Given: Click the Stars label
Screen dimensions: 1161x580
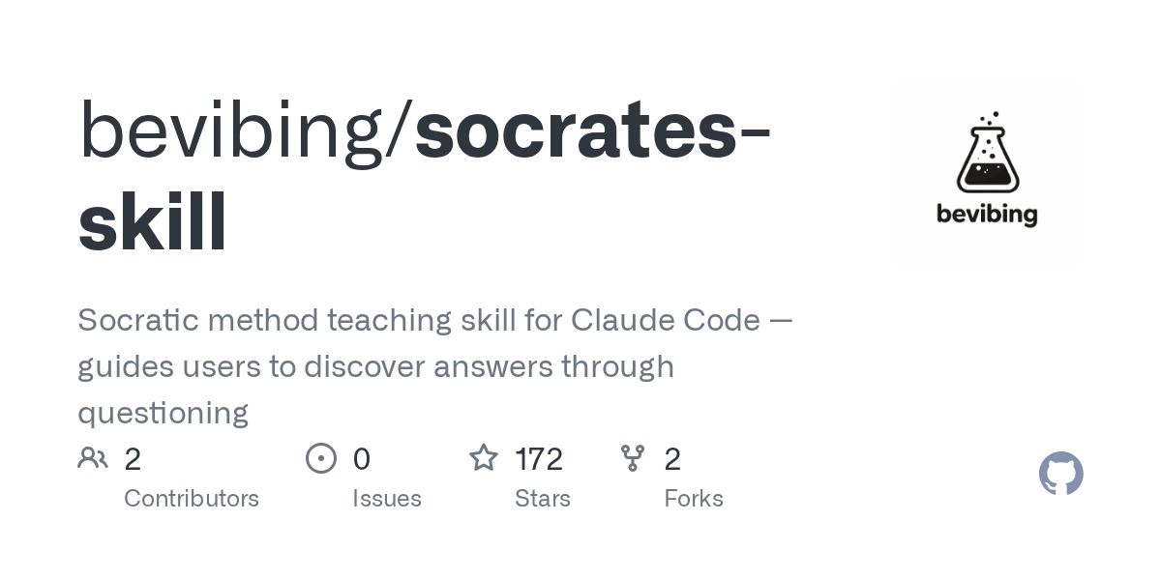Looking at the screenshot, I should pos(543,499).
